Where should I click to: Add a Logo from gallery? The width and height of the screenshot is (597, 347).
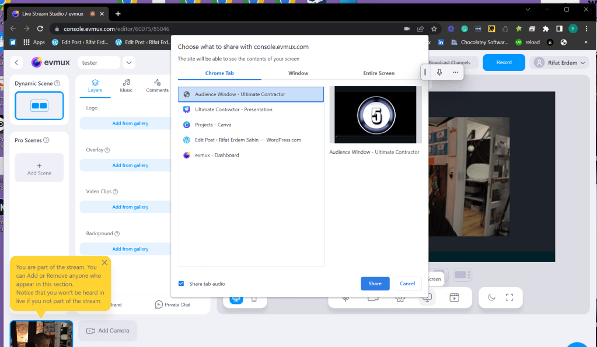tap(130, 123)
